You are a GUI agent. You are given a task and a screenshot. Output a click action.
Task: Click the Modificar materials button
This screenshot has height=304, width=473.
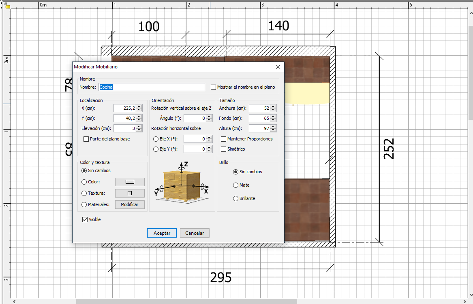pos(130,204)
